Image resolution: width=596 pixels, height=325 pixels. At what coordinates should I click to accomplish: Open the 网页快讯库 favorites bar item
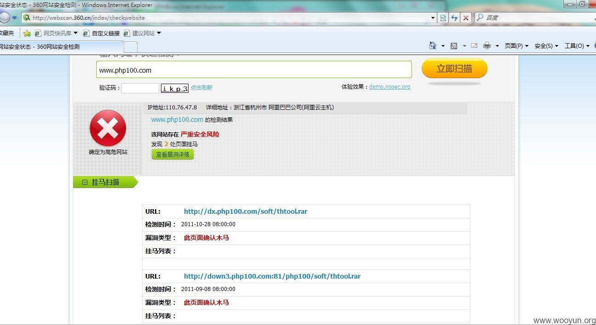[x=57, y=33]
